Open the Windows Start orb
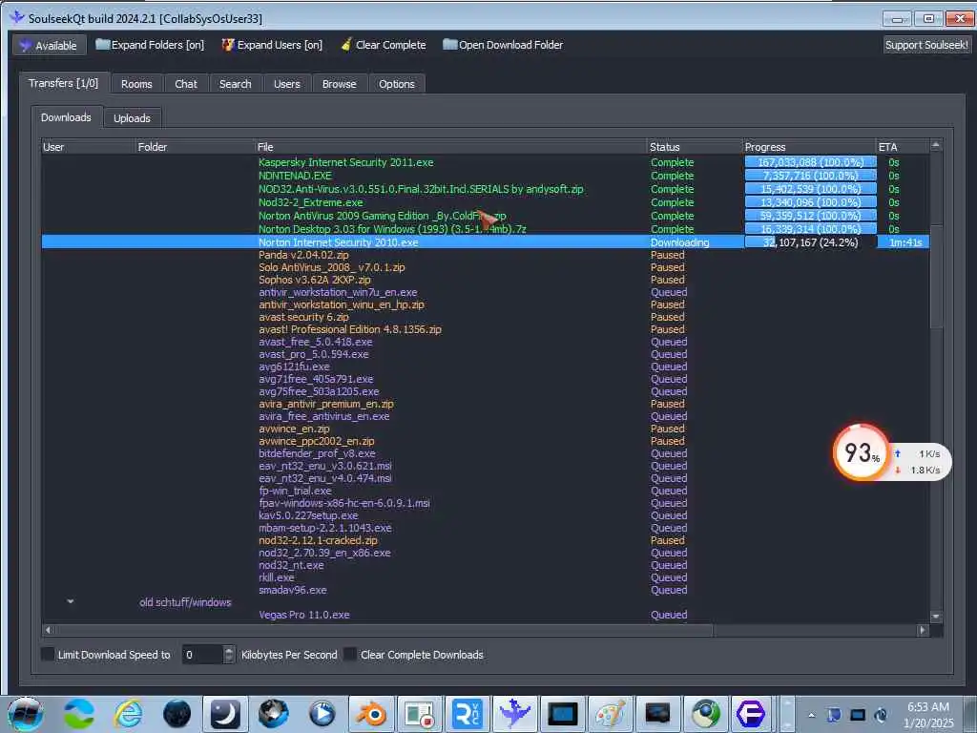 click(26, 714)
